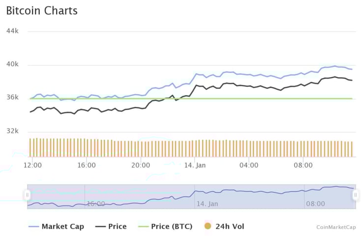This screenshot has width=362, height=241.
Task: Grab the left navigator range handle
Action: pos(27,195)
